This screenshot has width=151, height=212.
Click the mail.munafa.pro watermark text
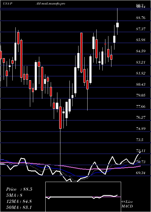point(53,4)
